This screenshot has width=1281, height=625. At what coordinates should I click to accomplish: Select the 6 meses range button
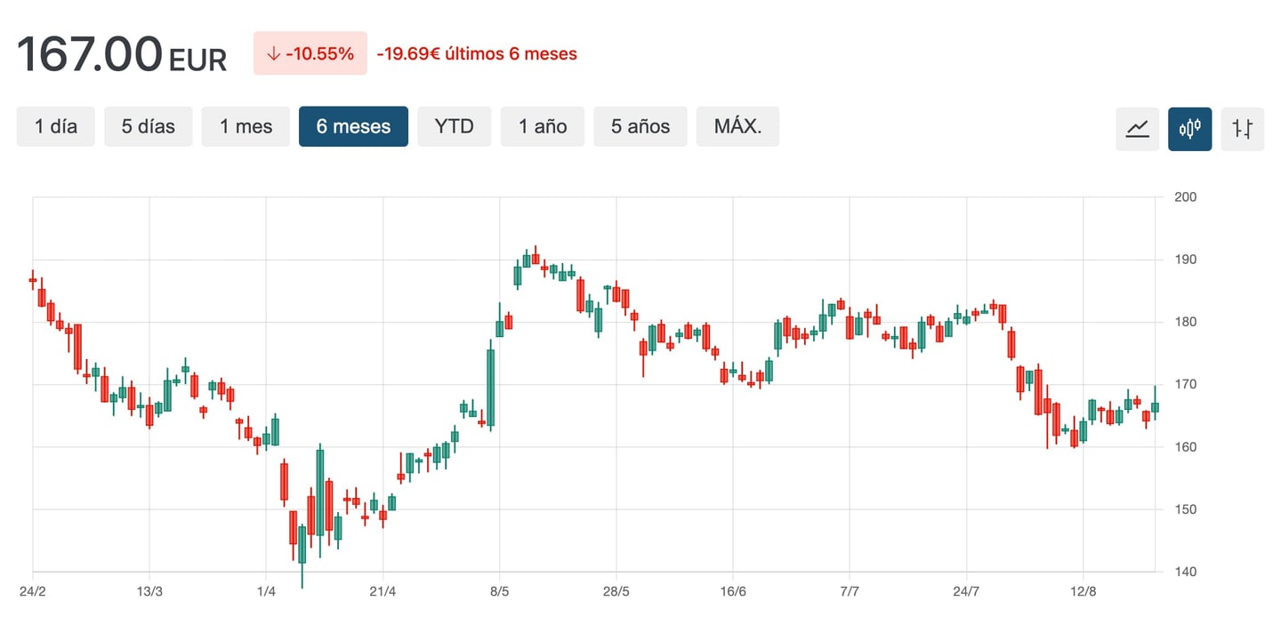[353, 126]
